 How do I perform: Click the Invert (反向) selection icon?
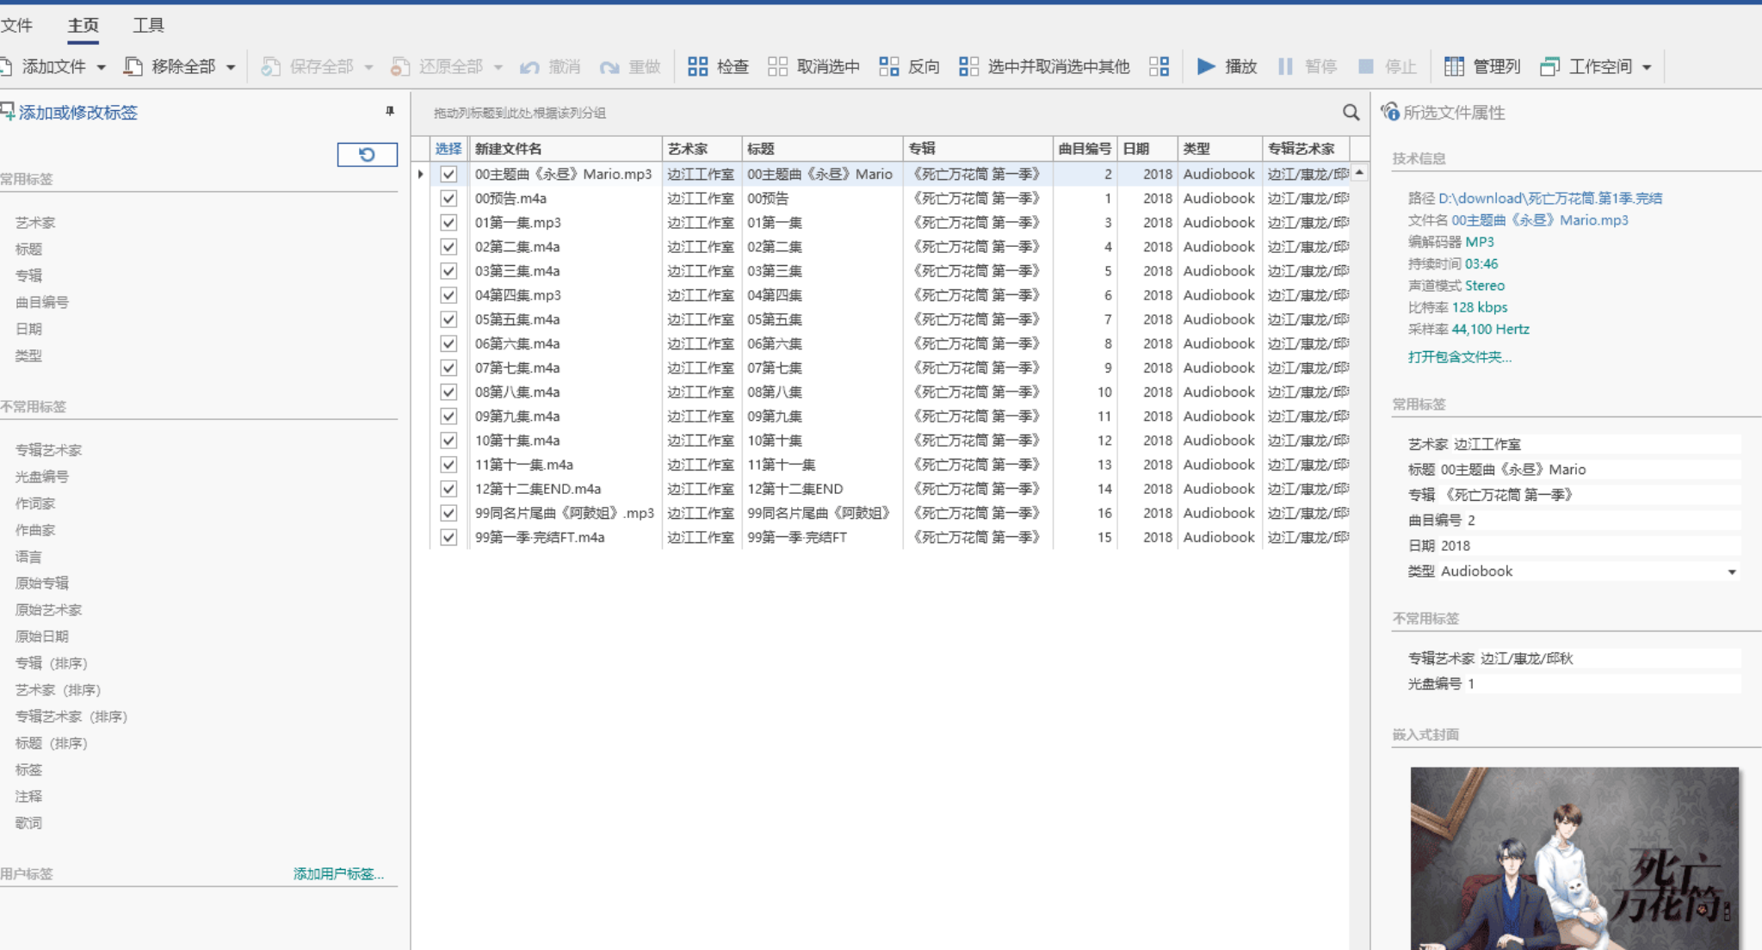889,66
